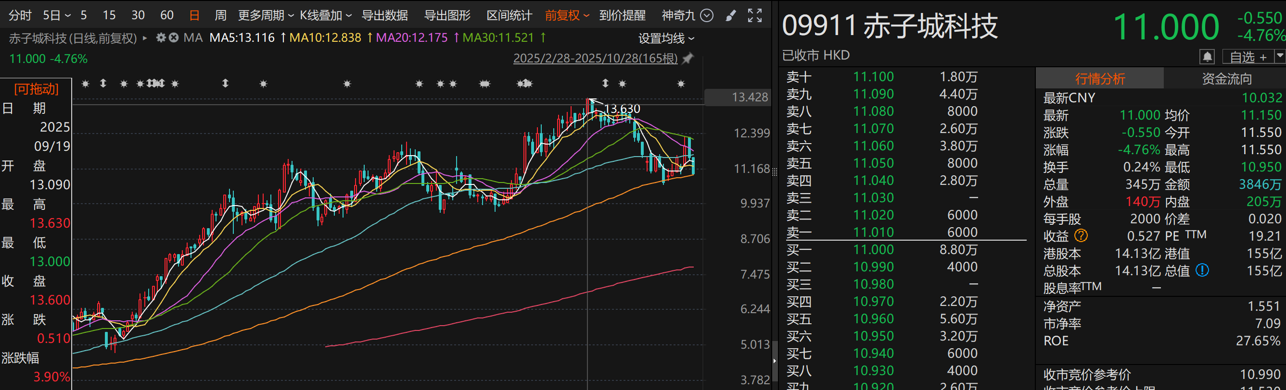Viewport: 1286px width, 390px height.
Task: Select the 卖一 price 11.010
Action: tap(873, 232)
